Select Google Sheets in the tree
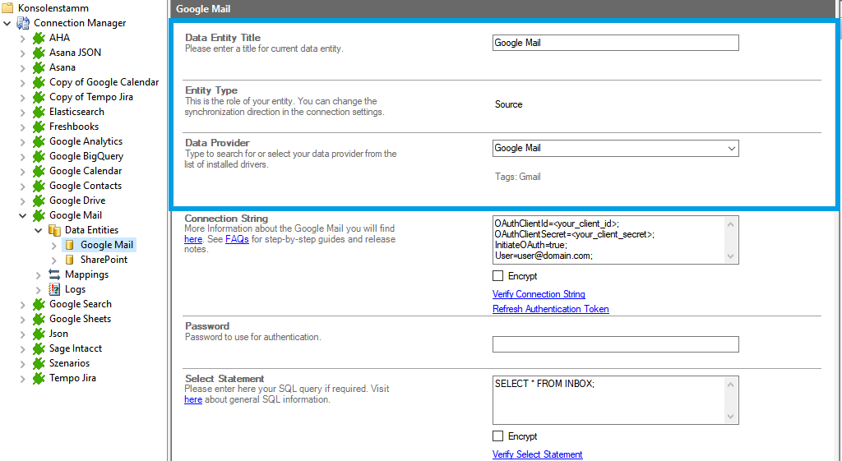The image size is (842, 461). (80, 319)
